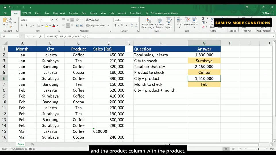Toggle Bold formatting
Viewport: 276px width, 155px height.
pyautogui.click(x=22, y=26)
